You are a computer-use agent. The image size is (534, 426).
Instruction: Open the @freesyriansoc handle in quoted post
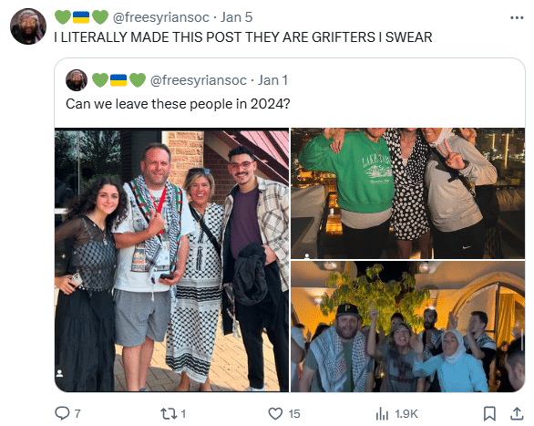199,80
